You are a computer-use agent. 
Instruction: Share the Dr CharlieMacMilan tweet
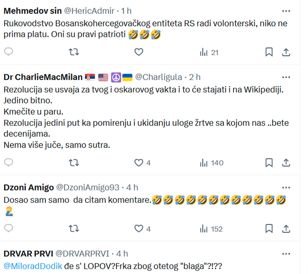(286, 163)
